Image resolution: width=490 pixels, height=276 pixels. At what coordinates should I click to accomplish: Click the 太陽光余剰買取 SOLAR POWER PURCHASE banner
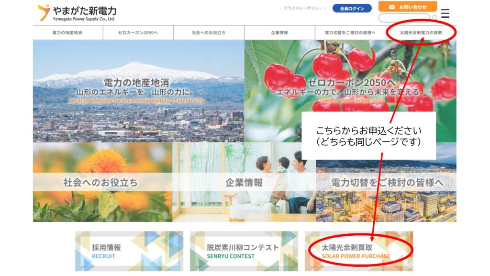(x=358, y=251)
